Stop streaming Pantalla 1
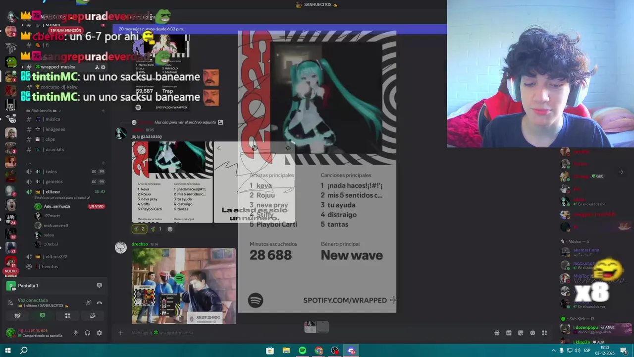Image resolution: width=634 pixels, height=357 pixels. click(x=100, y=286)
